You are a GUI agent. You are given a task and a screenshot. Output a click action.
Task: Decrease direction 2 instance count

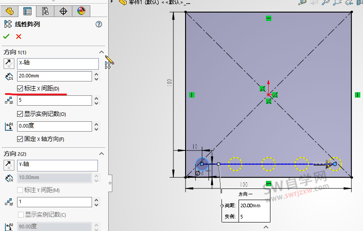tap(97, 205)
